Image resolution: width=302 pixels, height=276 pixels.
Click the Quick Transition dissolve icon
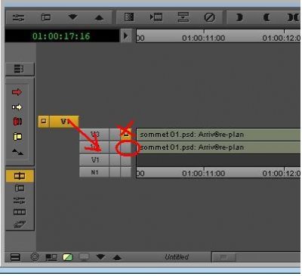[129, 17]
